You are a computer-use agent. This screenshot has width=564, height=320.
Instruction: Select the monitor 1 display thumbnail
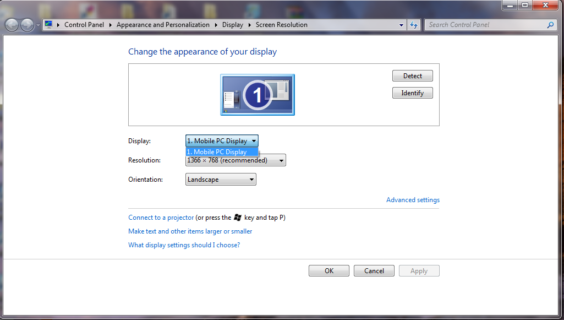(x=258, y=95)
